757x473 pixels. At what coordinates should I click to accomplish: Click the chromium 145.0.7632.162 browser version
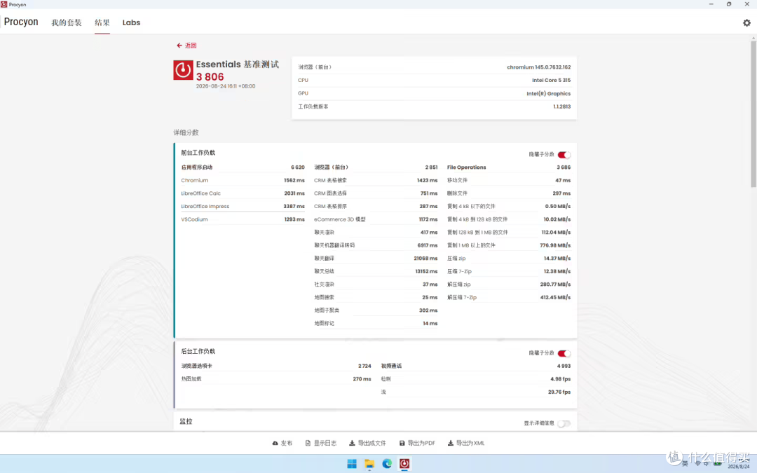pyautogui.click(x=538, y=67)
